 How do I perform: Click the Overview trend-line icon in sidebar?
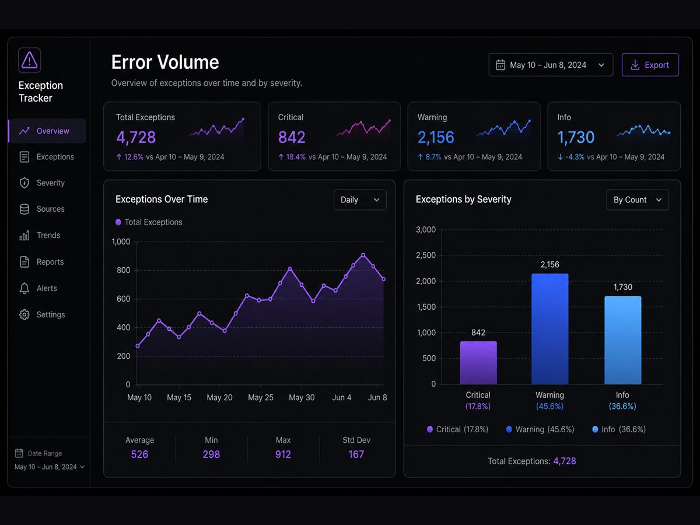24,131
